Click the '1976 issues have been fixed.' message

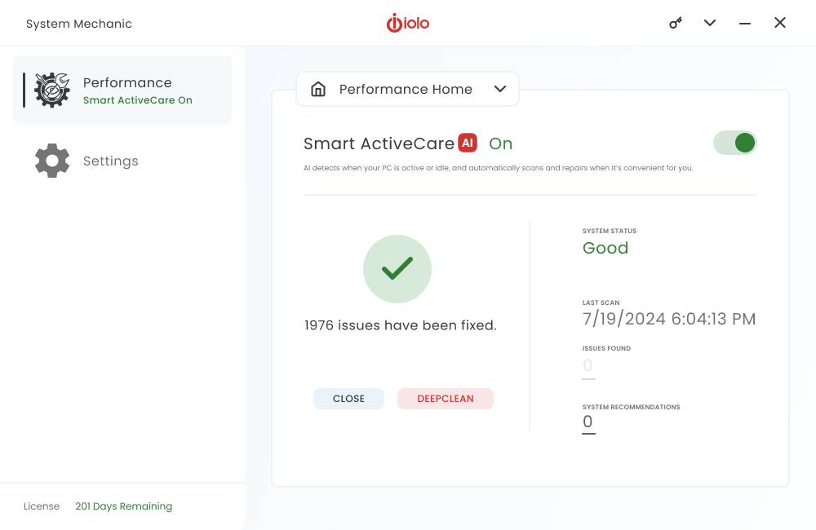click(400, 325)
